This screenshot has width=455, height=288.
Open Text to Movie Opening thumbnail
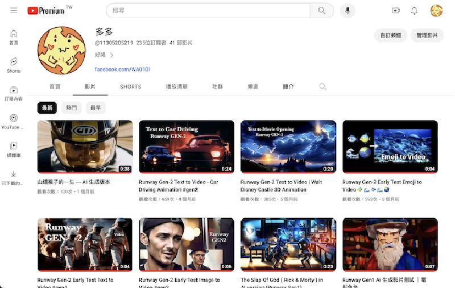tap(288, 147)
